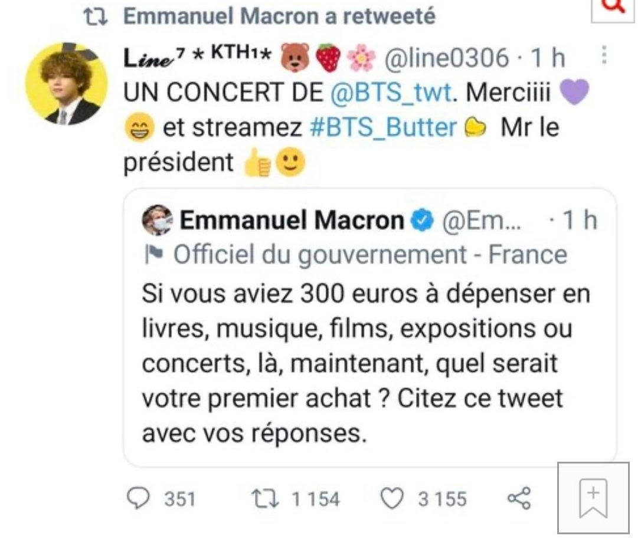
Task: Click the 351 replies count
Action: [180, 499]
